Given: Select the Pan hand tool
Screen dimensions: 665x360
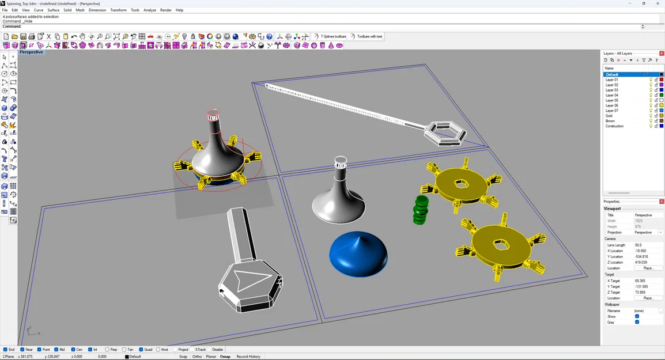Looking at the screenshot, I should [82, 36].
